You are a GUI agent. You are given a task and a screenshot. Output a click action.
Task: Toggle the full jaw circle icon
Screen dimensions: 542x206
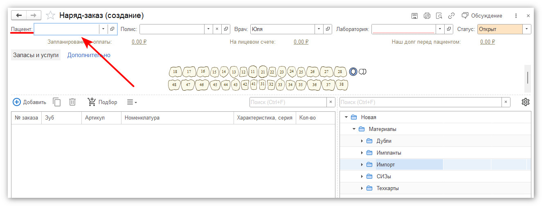[353, 72]
